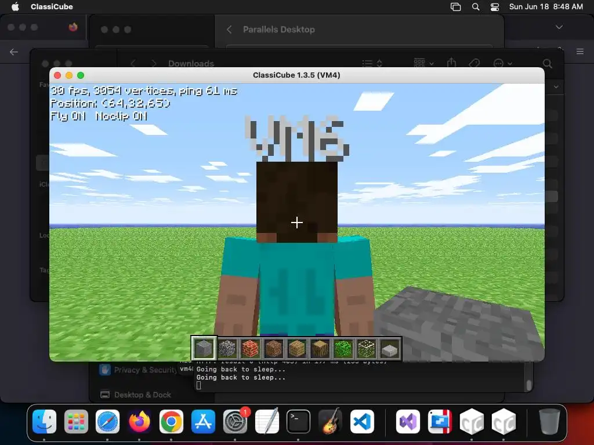Open TextEdit from the Dock

click(x=267, y=421)
